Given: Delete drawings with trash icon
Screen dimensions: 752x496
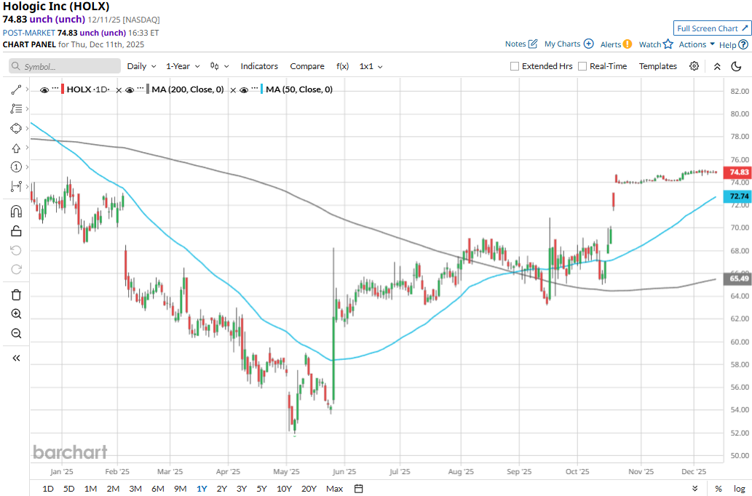Looking at the screenshot, I should tap(16, 295).
